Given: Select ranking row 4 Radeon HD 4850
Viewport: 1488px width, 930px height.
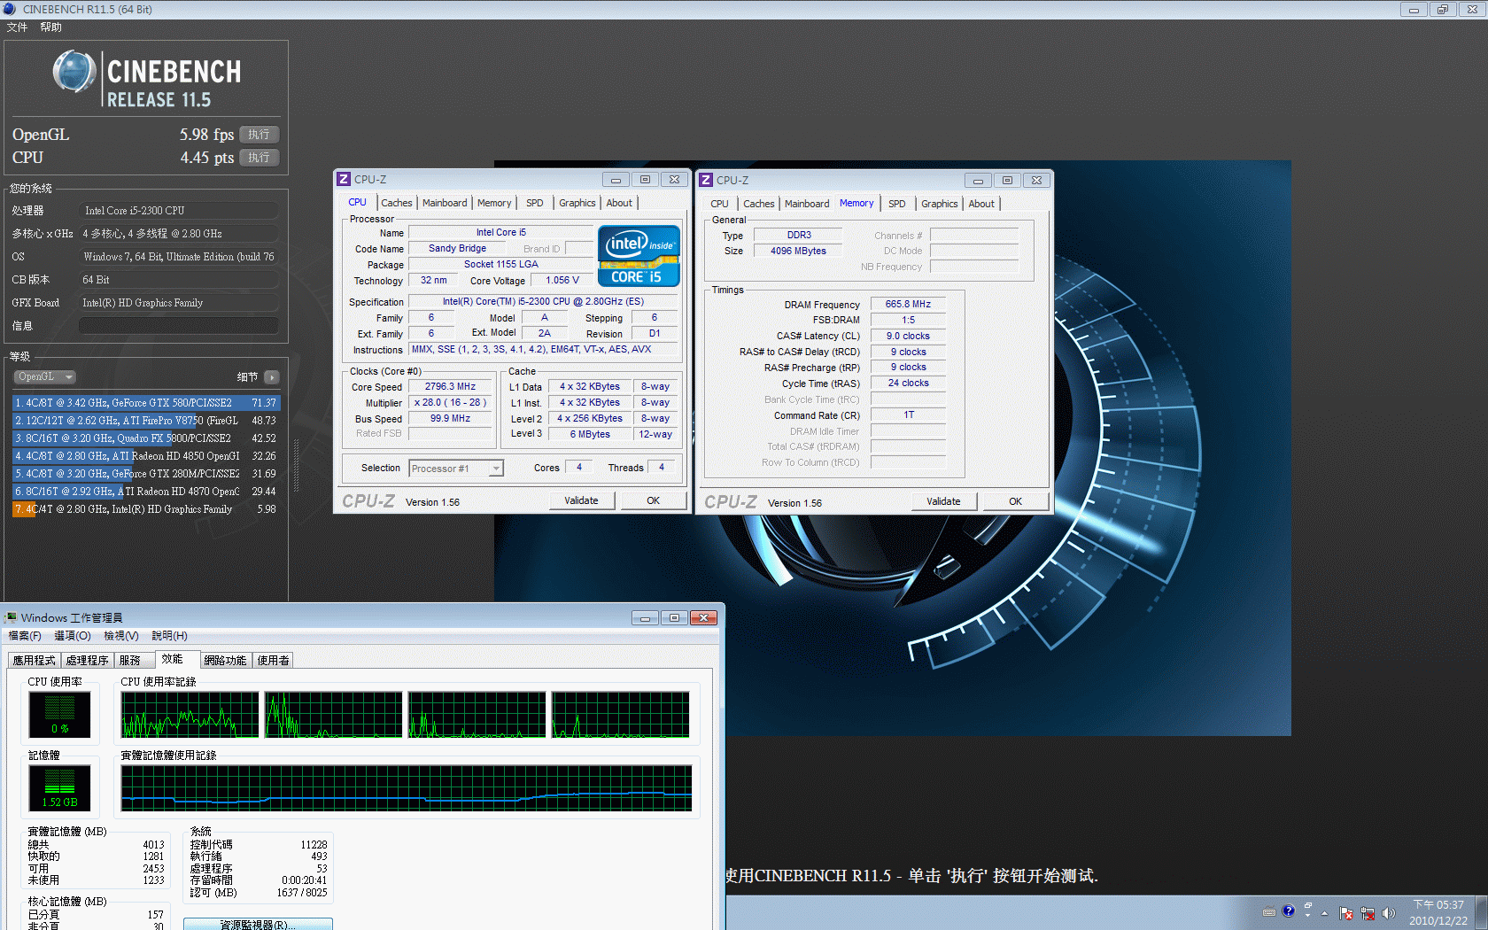Looking at the screenshot, I should coord(145,456).
